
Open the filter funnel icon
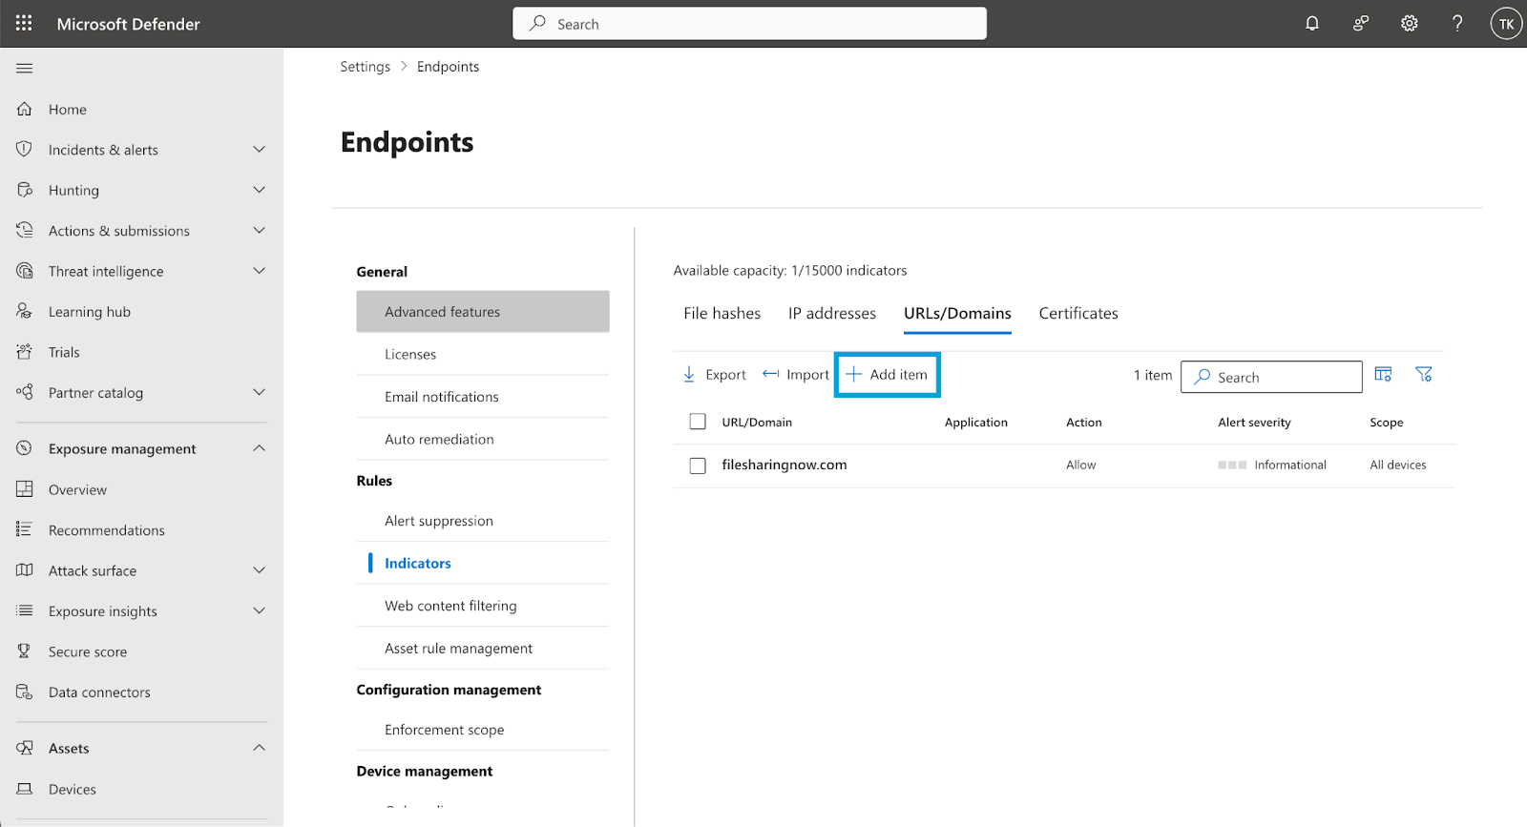[x=1424, y=374]
